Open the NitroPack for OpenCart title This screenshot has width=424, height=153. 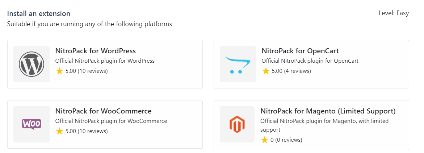pyautogui.click(x=300, y=51)
